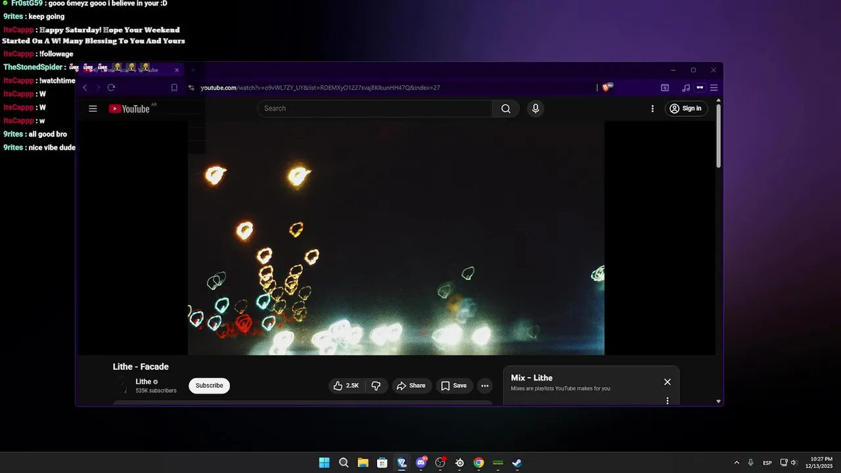Open Lithe channel name link
This screenshot has height=473, width=841.
point(143,382)
